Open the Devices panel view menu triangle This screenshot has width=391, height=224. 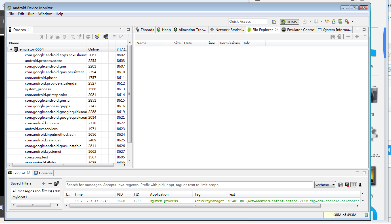point(129,35)
